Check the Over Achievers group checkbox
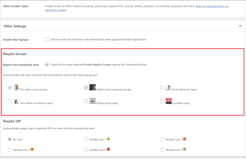246x159 pixels. 162,88
